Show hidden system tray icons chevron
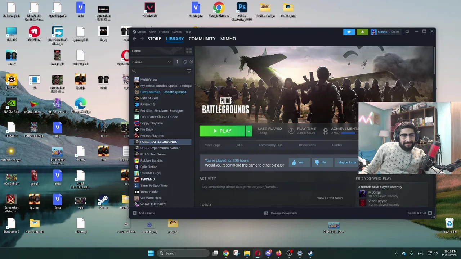 click(x=396, y=253)
